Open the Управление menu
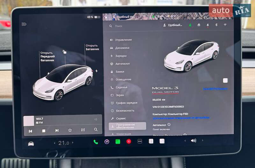The width and height of the screenshot is (255, 168). coord(121,40)
